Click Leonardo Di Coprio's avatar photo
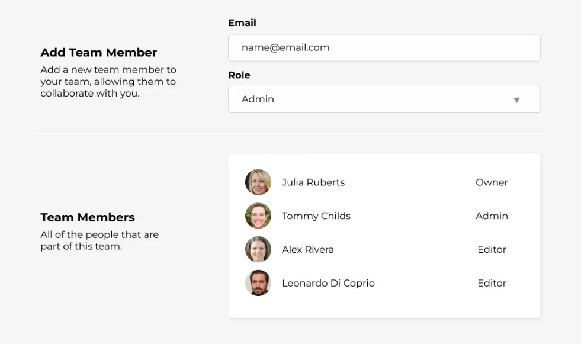The width and height of the screenshot is (581, 344). [x=258, y=283]
